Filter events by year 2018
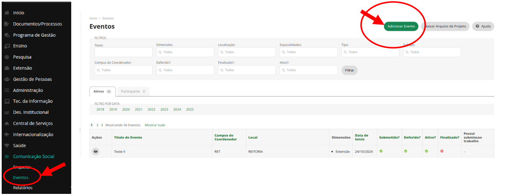 click(x=100, y=110)
